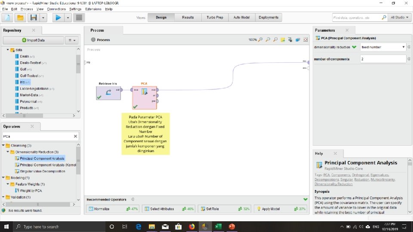Open the Multicollinearity tag link
The image size is (413, 232).
383,180
